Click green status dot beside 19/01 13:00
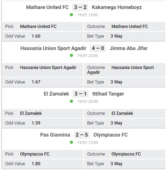Screen dimensions: 166x170 click(71, 142)
